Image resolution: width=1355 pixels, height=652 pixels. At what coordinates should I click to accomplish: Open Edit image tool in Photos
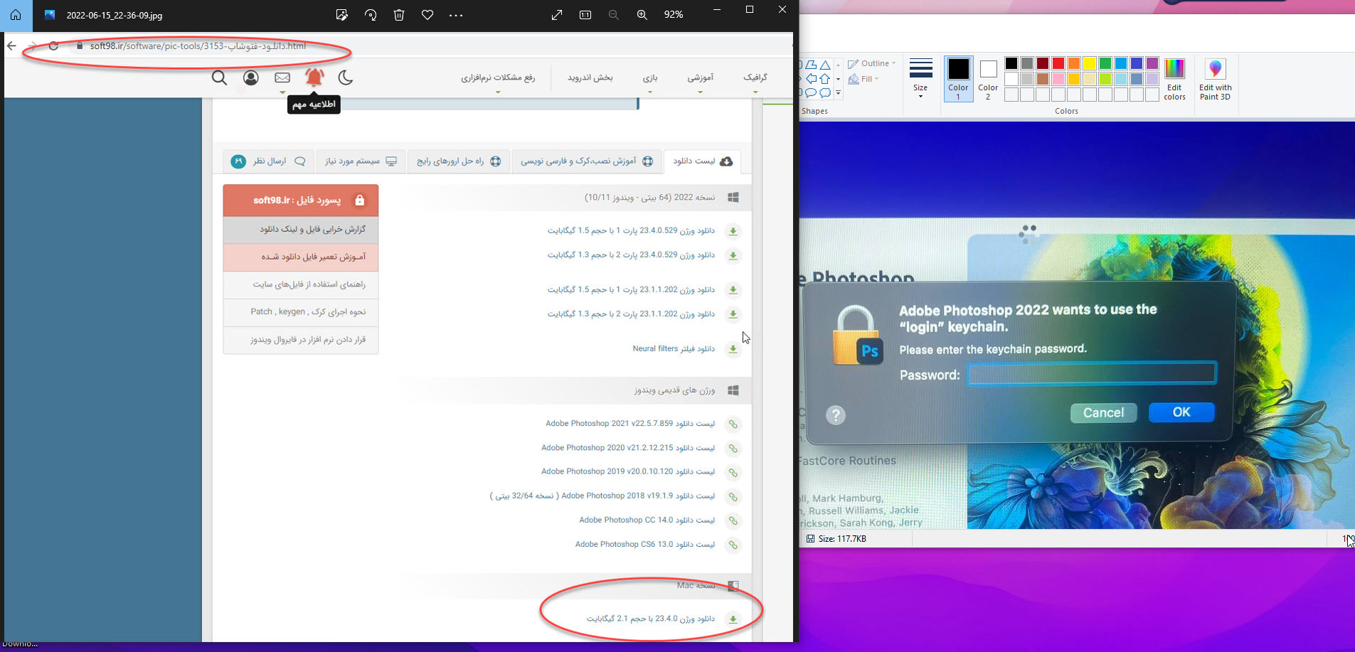pos(342,15)
